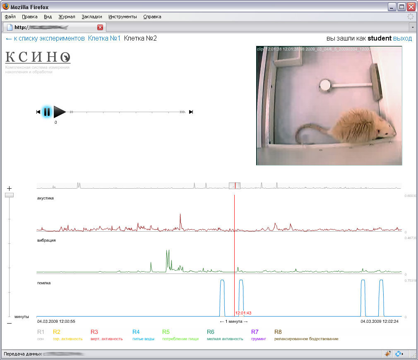The width and height of the screenshot is (418, 360).
Task: Open the Справка menu
Action: click(x=152, y=17)
